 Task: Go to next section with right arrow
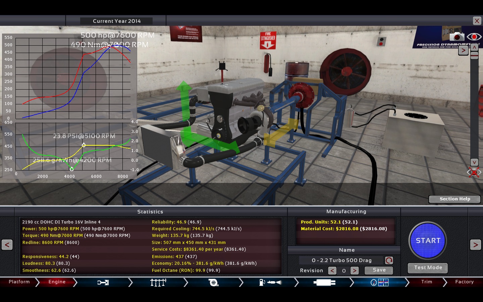click(x=475, y=245)
